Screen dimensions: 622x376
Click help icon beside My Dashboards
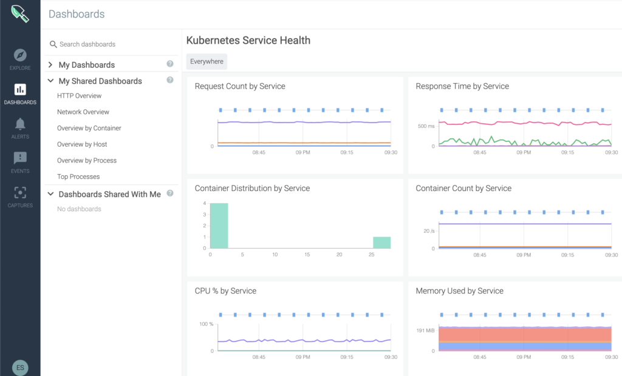click(x=170, y=64)
